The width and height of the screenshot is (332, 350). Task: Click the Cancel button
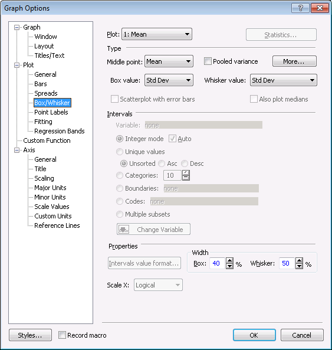point(302,335)
